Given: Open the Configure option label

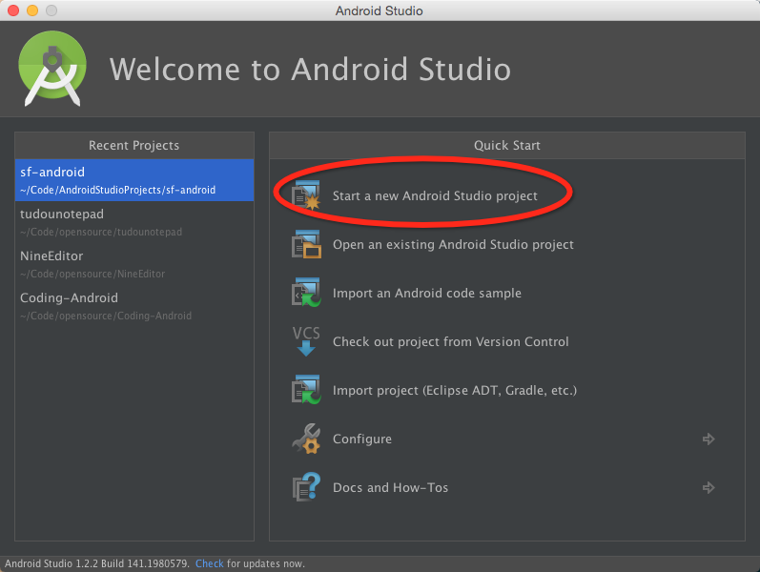Looking at the screenshot, I should point(362,439).
